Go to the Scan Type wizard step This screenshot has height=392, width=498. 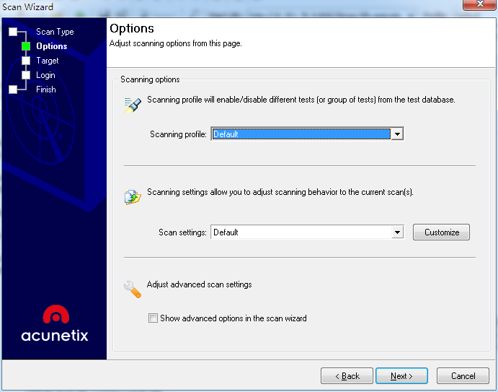coord(55,32)
